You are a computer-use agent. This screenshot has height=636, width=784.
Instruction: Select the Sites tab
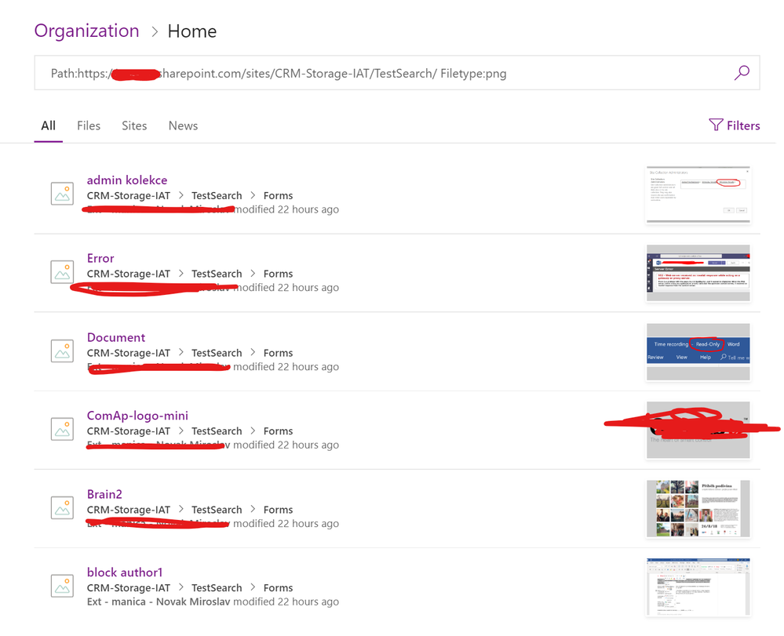click(134, 125)
